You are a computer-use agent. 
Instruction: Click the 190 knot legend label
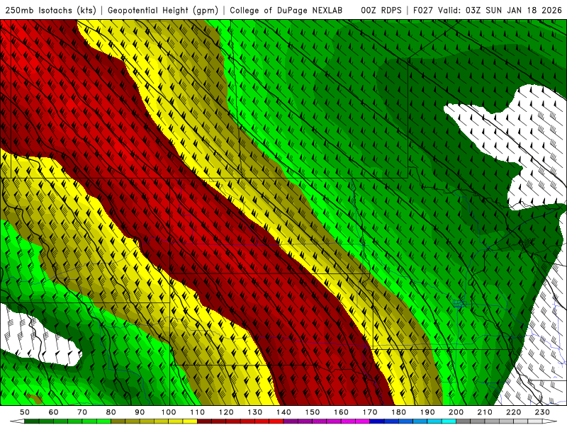tap(427, 412)
